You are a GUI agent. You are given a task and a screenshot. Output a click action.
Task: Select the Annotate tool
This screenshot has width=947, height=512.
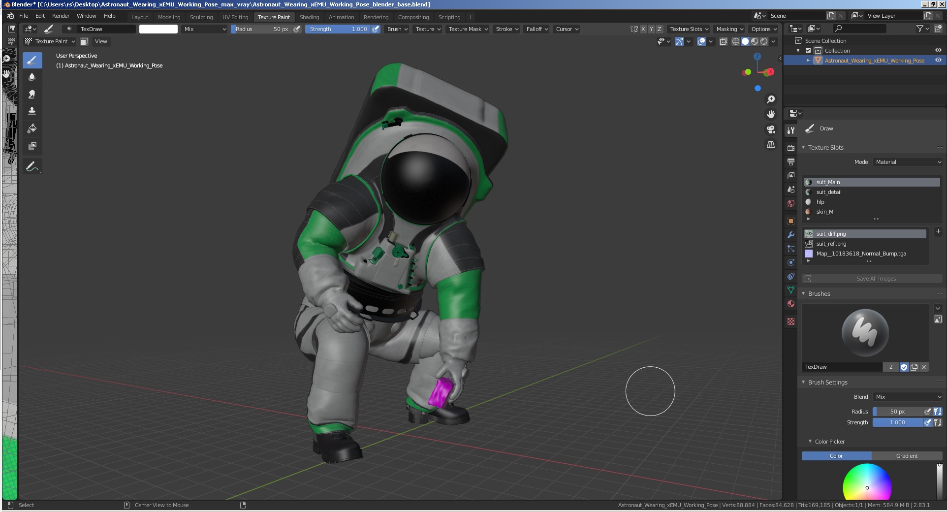[x=32, y=167]
